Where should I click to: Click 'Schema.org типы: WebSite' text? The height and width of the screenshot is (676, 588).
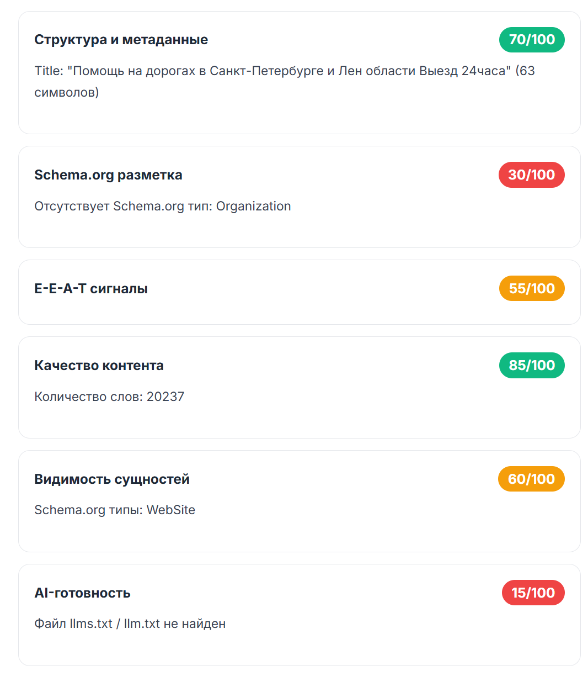115,510
